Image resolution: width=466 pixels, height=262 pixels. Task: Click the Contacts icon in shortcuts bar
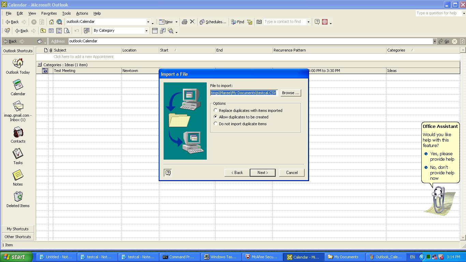(x=18, y=132)
